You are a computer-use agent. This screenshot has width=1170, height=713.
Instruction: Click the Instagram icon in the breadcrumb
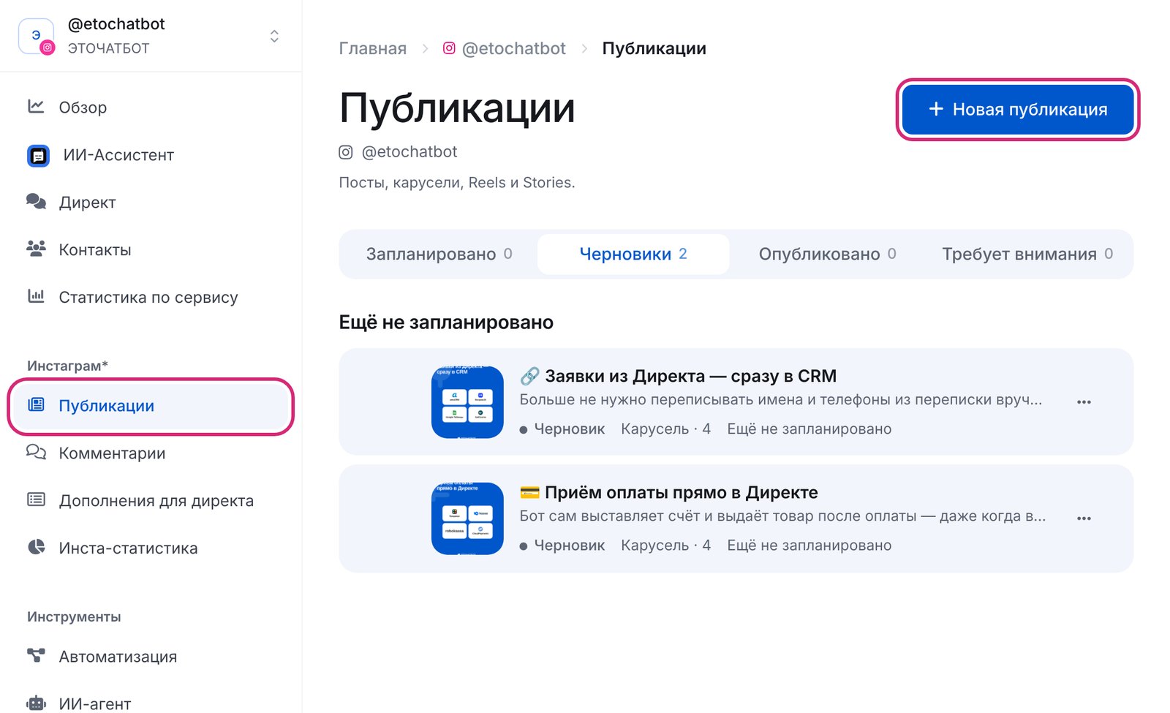coord(449,48)
